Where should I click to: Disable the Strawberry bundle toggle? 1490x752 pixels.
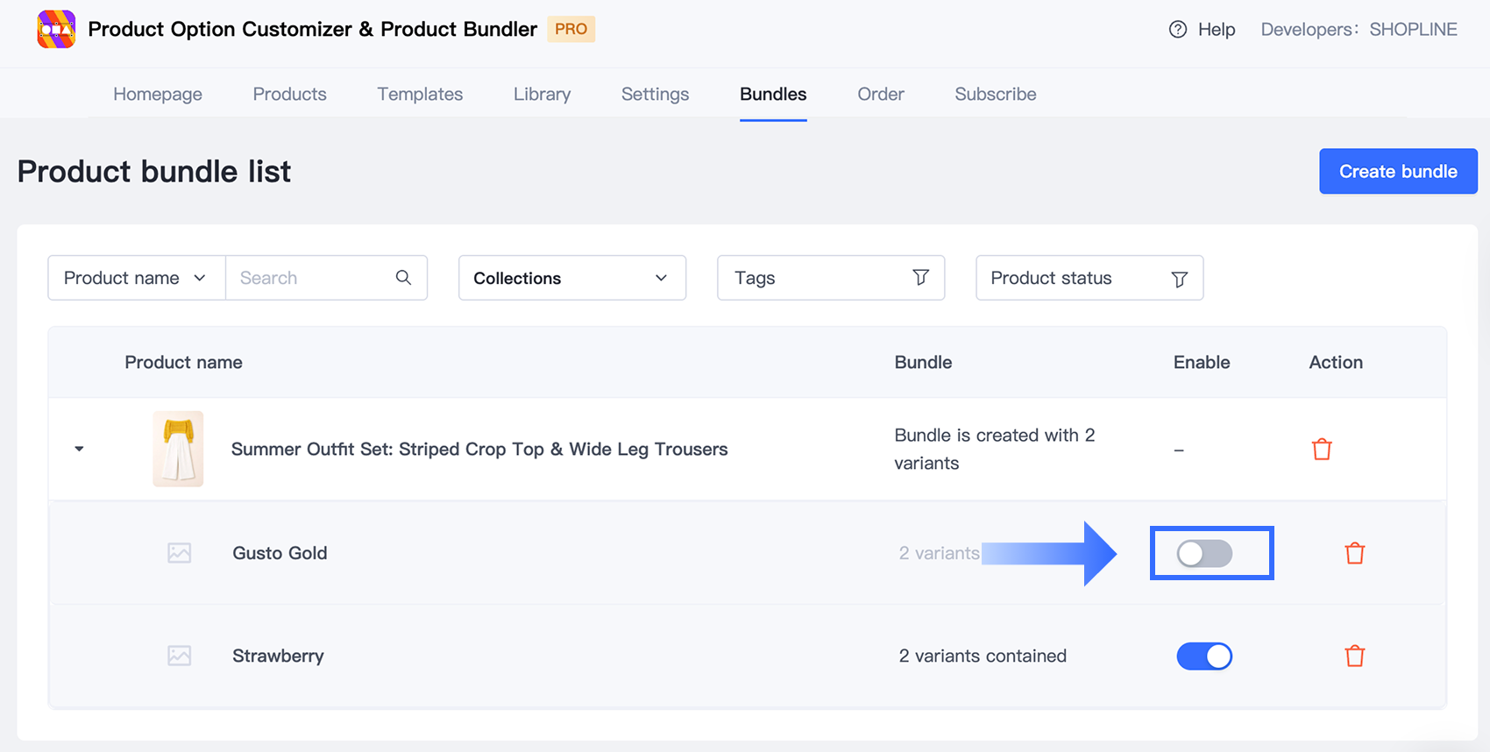pos(1204,656)
